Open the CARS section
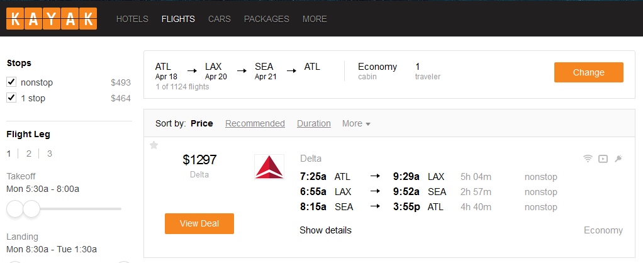 pyautogui.click(x=220, y=19)
